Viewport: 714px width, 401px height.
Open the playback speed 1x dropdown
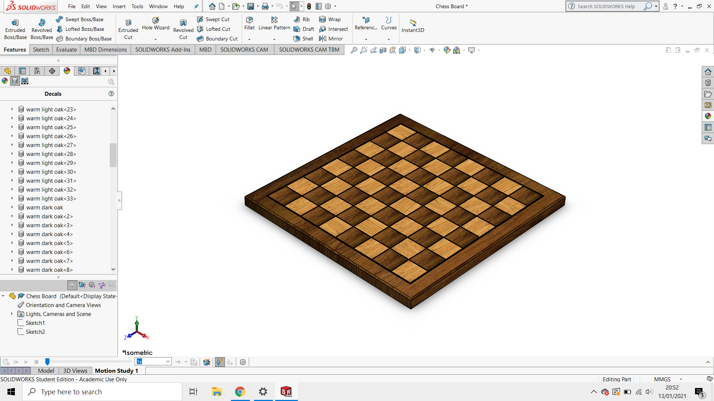[168, 362]
